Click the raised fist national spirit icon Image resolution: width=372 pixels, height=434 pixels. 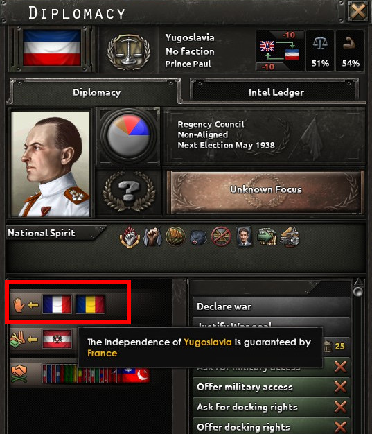coord(152,236)
